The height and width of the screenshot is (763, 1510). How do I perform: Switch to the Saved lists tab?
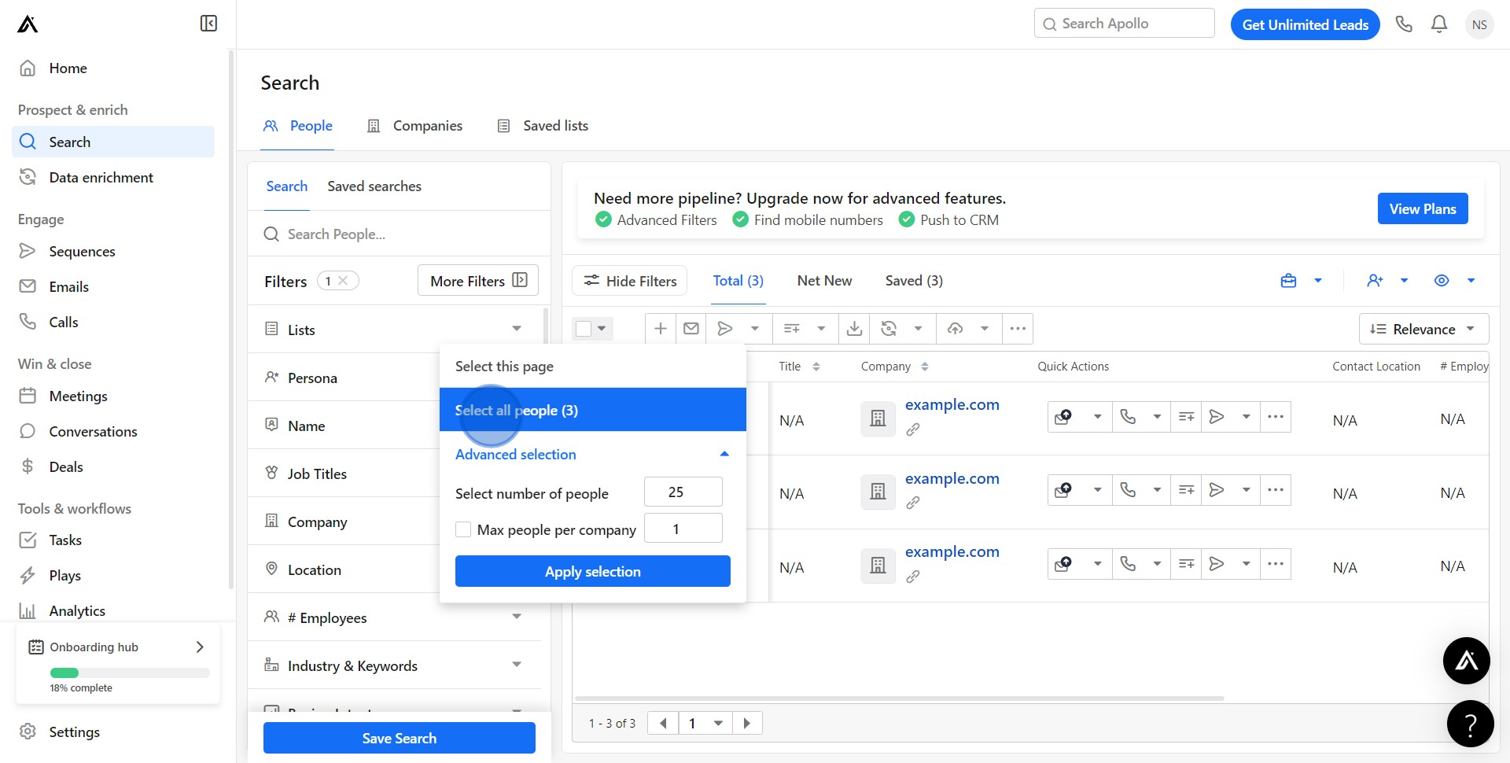pyautogui.click(x=543, y=126)
